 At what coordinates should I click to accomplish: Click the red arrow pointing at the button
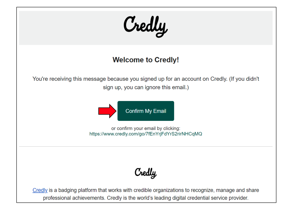click(x=107, y=111)
